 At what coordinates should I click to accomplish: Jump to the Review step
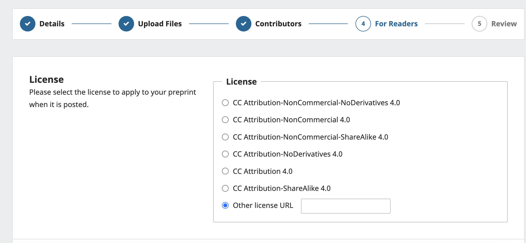pyautogui.click(x=504, y=24)
